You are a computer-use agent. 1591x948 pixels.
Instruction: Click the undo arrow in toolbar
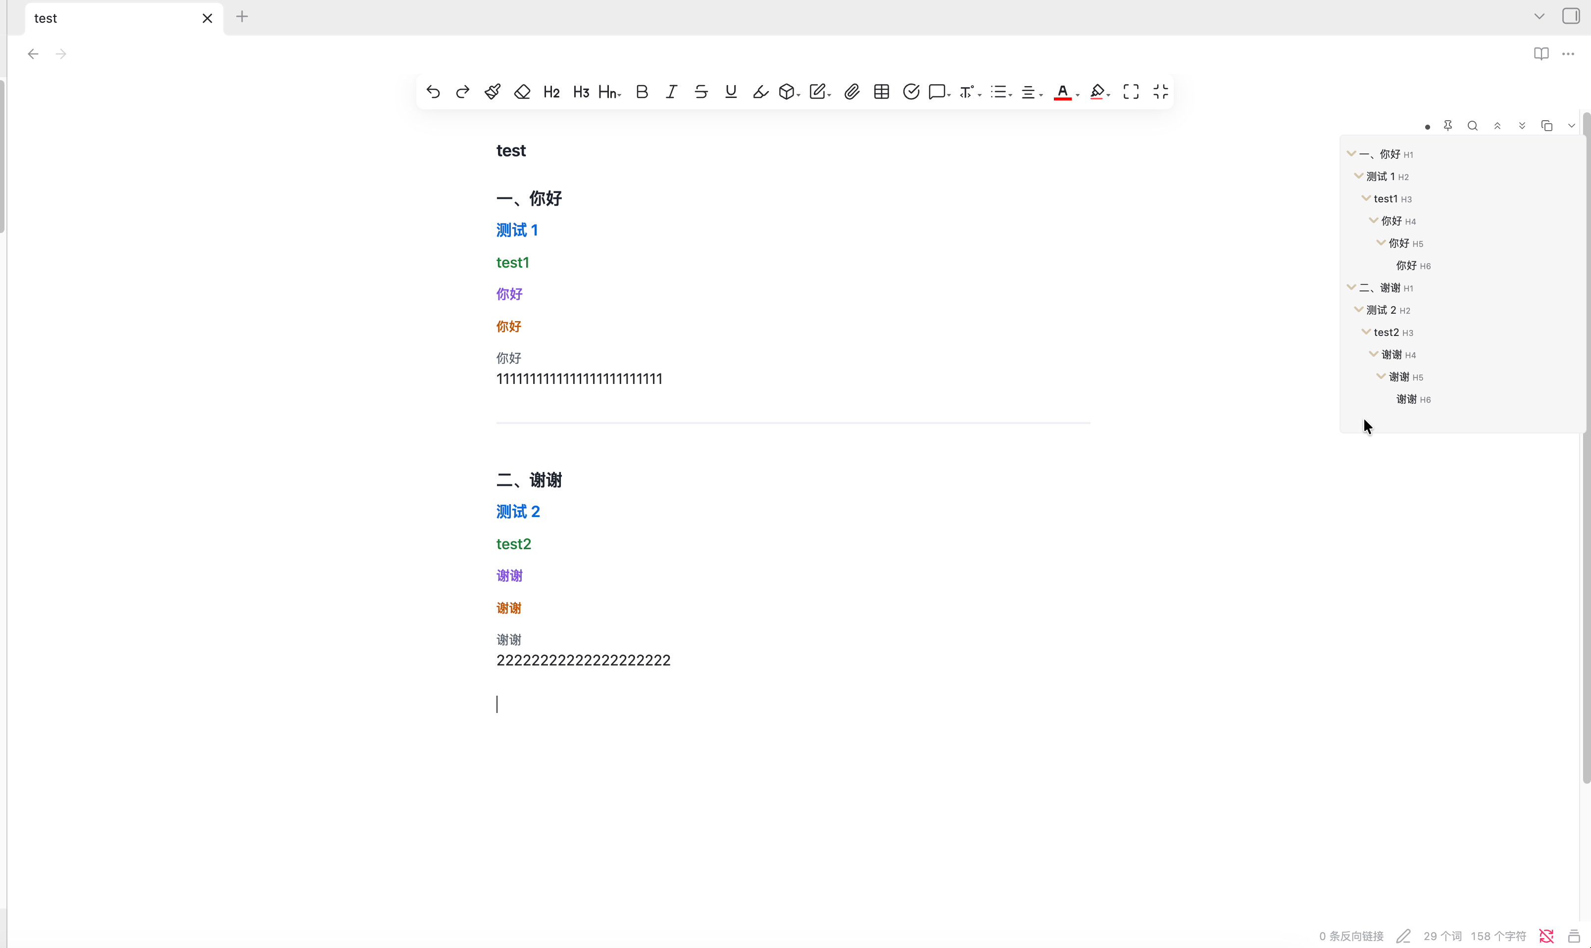point(433,92)
